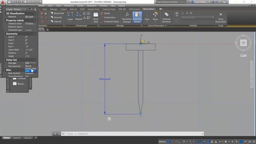Image resolution: width=256 pixels, height=144 pixels.
Task: Select the Linear dimensional constraint tool
Action: click(x=70, y=17)
